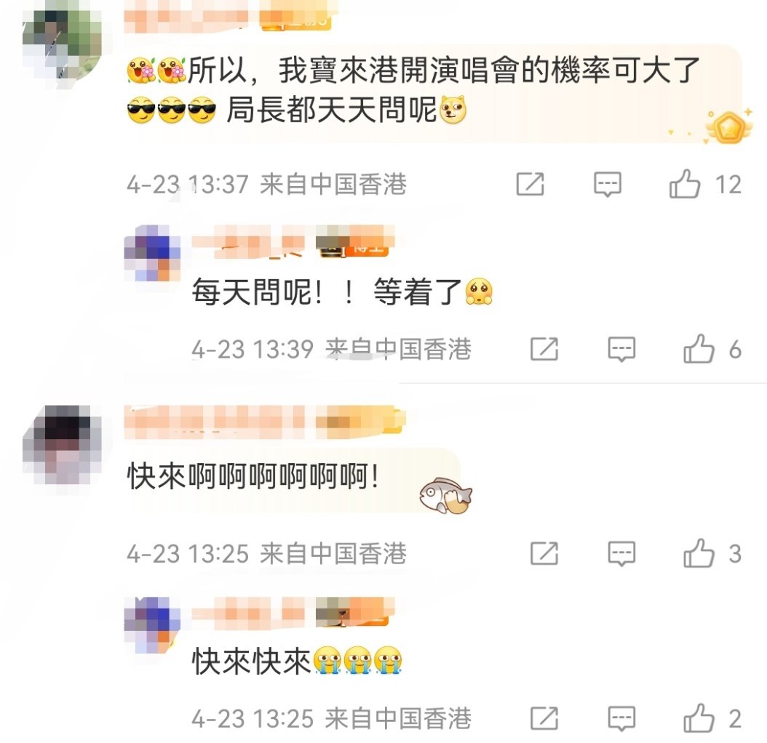Tap the fish sticker on comment bubble
Viewport: 767px width, 743px height.
point(445,496)
